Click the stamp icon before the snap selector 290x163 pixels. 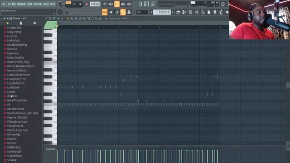[129, 12]
